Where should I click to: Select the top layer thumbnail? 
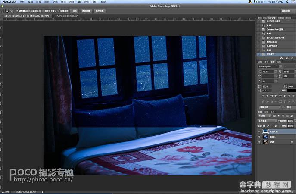click(265, 131)
